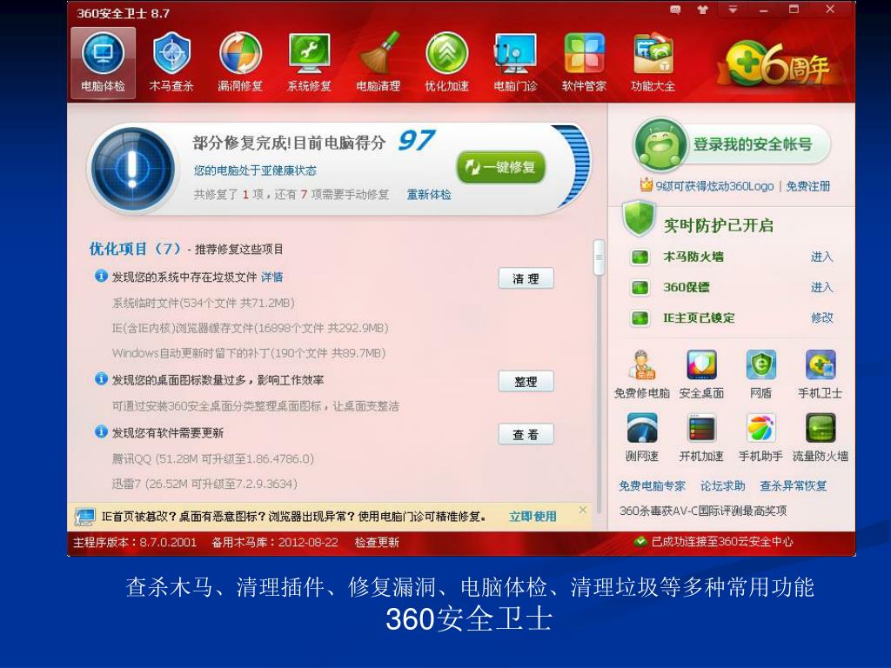Screen dimensions: 891x668
Task: Close the yellow IE tip bar
Action: (x=582, y=510)
